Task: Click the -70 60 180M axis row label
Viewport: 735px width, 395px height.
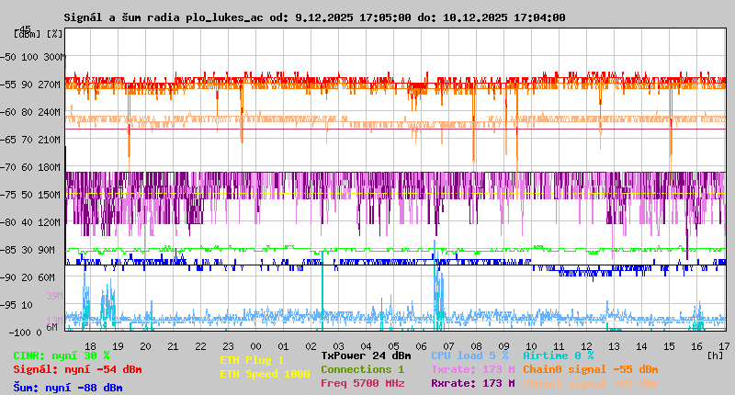Action: (30, 167)
